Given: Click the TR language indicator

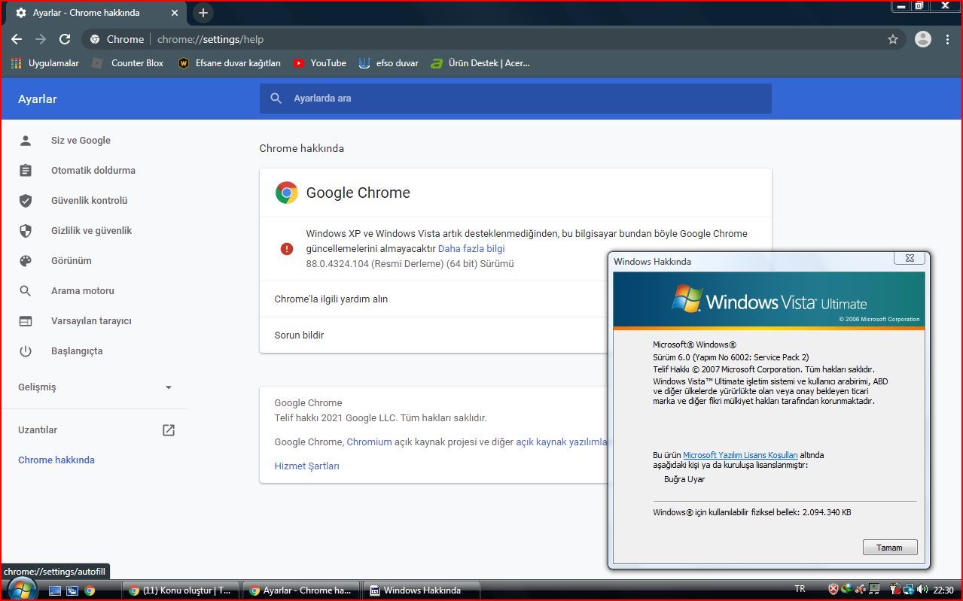Looking at the screenshot, I should click(800, 589).
